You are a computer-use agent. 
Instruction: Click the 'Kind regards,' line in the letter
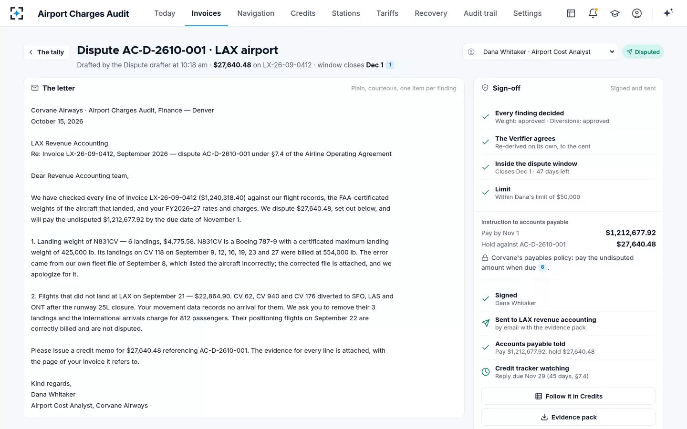pyautogui.click(x=51, y=384)
